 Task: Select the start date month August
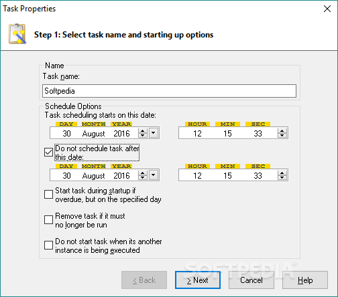pyautogui.click(x=93, y=133)
